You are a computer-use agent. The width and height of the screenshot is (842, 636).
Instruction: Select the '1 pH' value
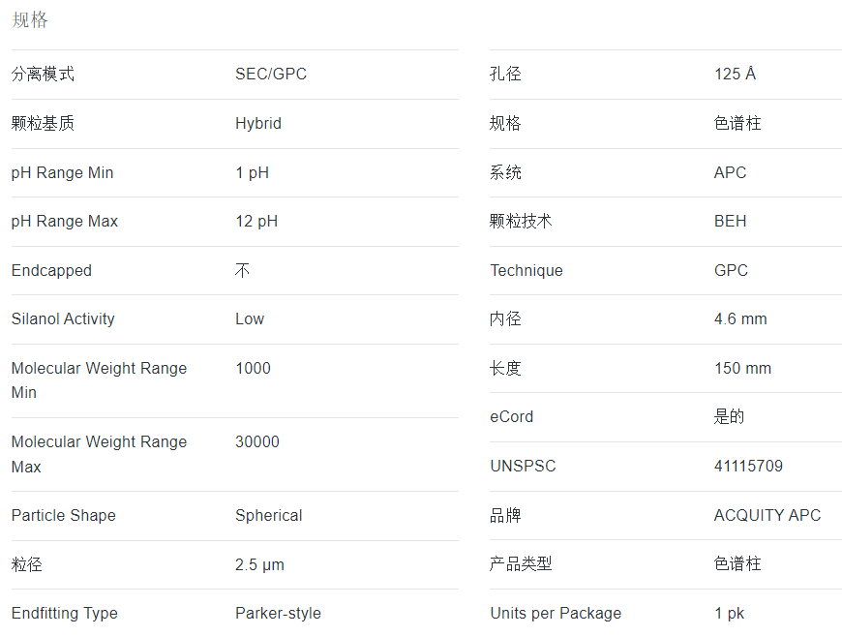click(x=252, y=173)
